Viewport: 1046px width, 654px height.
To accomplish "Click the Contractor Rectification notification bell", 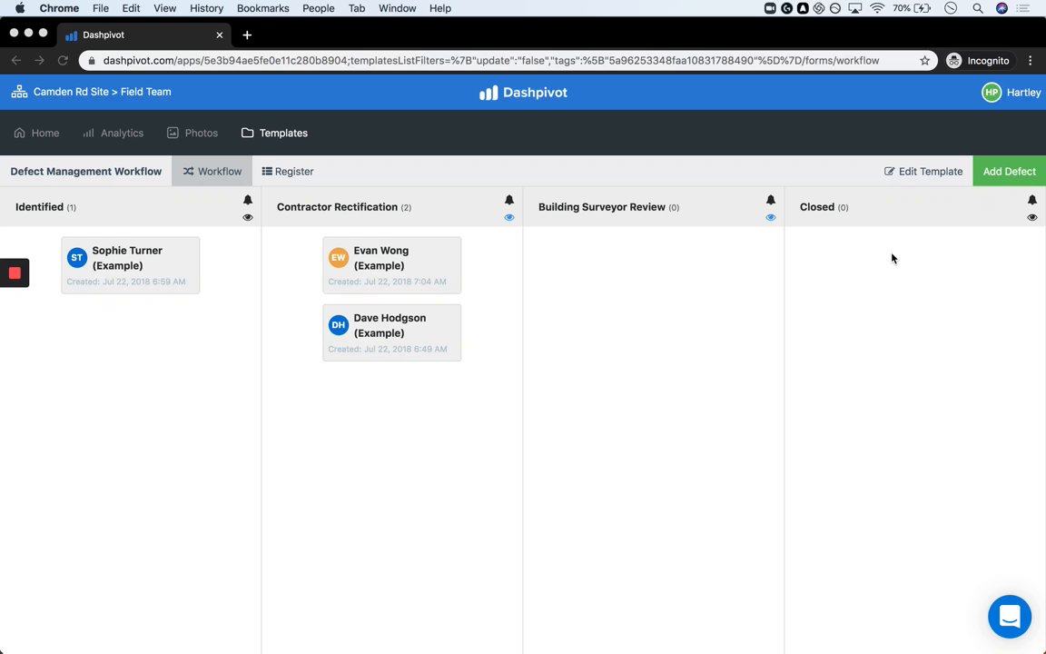I will click(509, 200).
